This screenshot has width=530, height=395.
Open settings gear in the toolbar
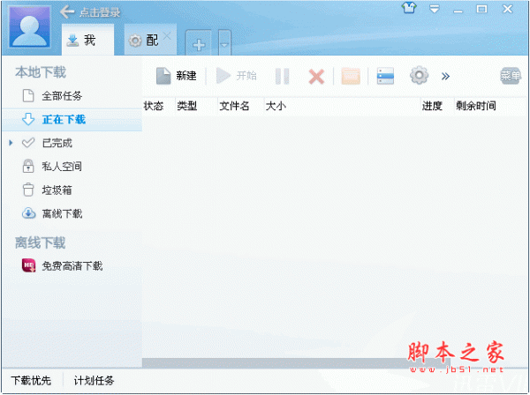[x=419, y=75]
